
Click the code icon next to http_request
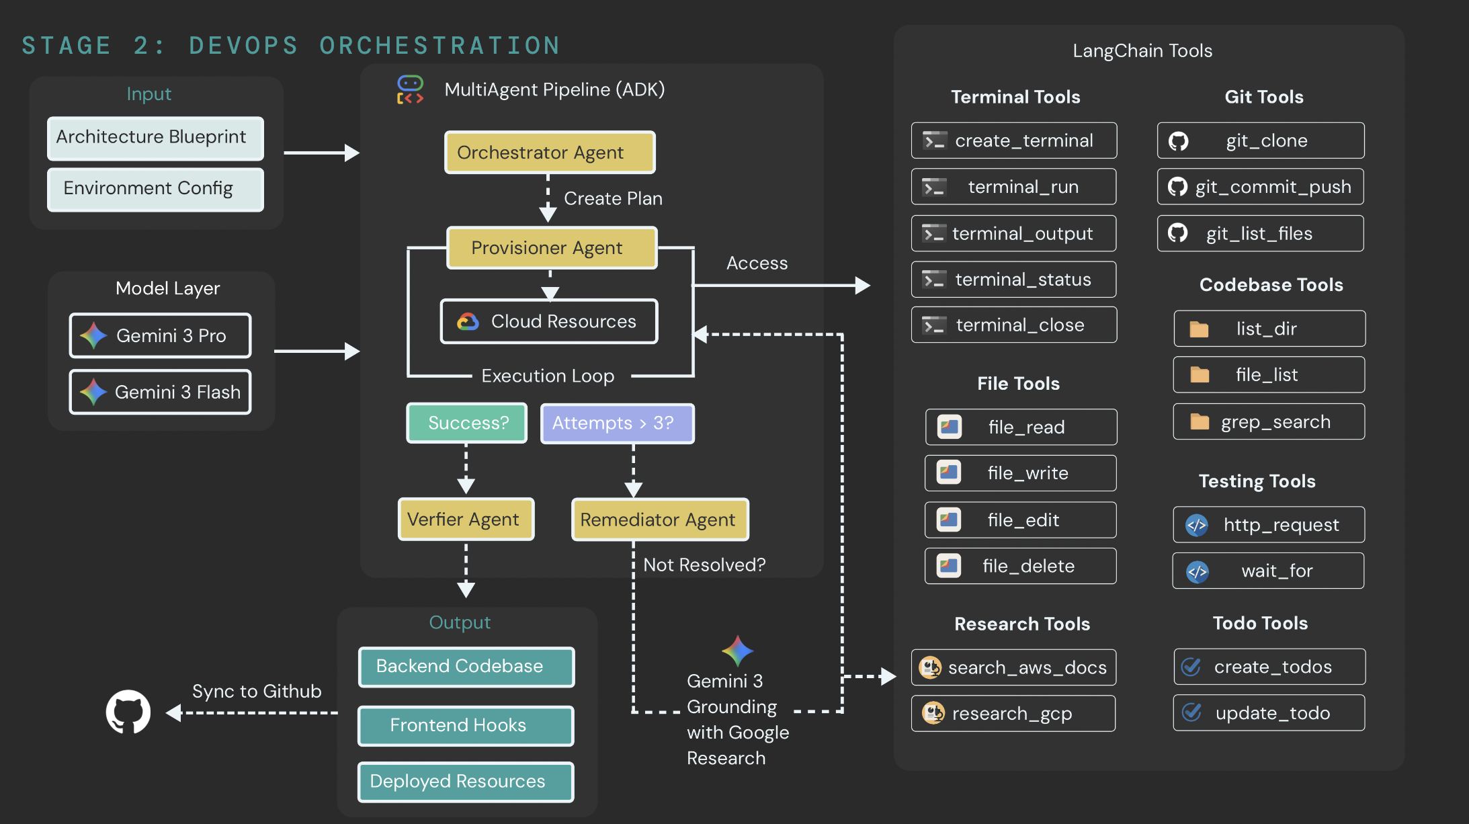pyautogui.click(x=1197, y=525)
